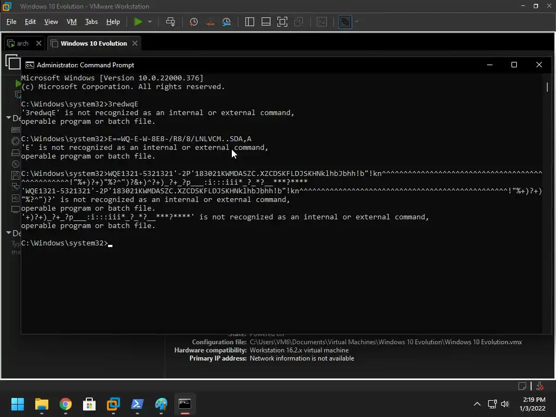
Task: Expand the power options dropdown arrow
Action: coord(150,22)
